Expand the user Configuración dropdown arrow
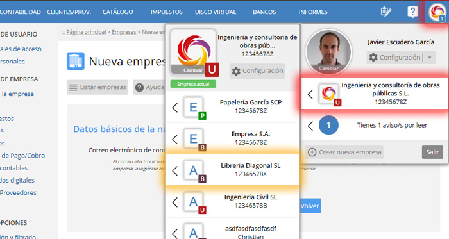The image size is (449, 239). coord(430,58)
